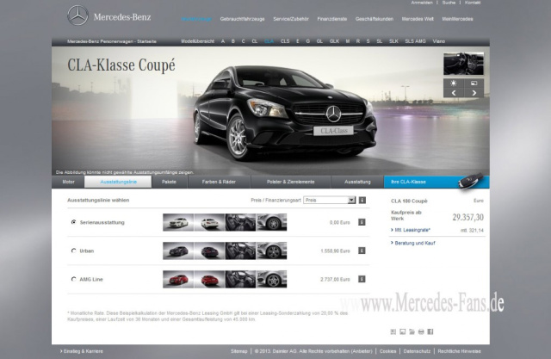551x359 pixels.
Task: Open info icon for Serienausstattung
Action: point(362,222)
